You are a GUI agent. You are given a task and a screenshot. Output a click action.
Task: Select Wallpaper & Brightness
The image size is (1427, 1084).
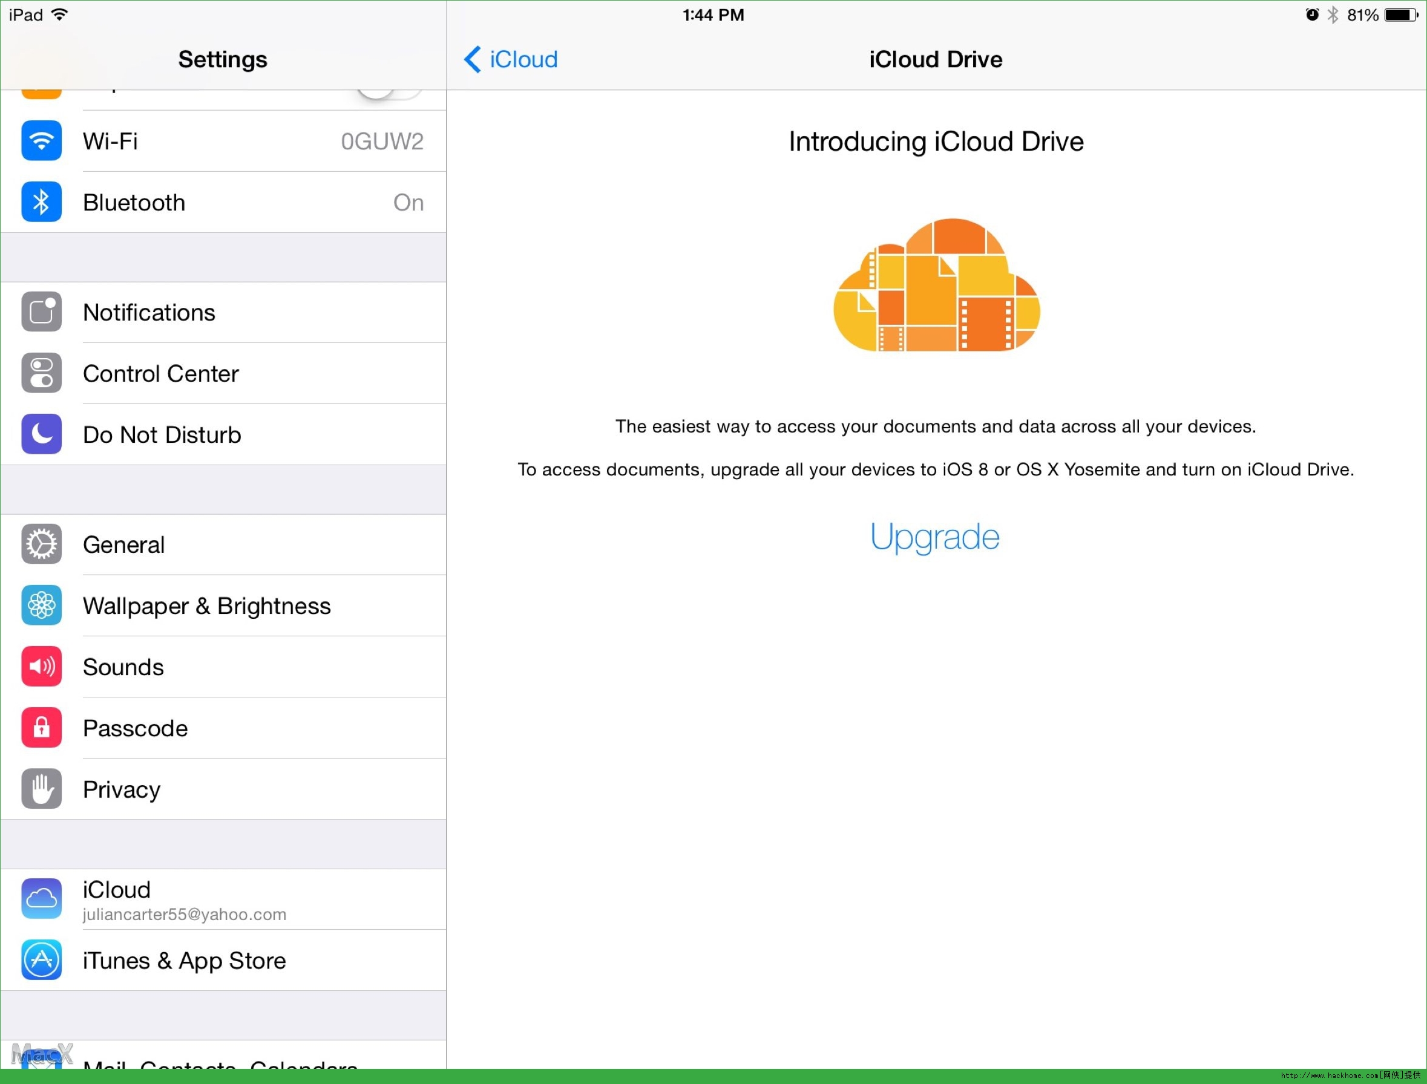pyautogui.click(x=223, y=606)
